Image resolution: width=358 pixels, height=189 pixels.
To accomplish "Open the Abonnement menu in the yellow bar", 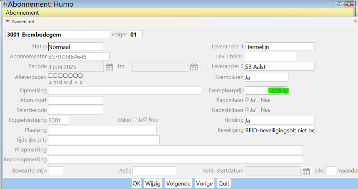I will pyautogui.click(x=22, y=13).
